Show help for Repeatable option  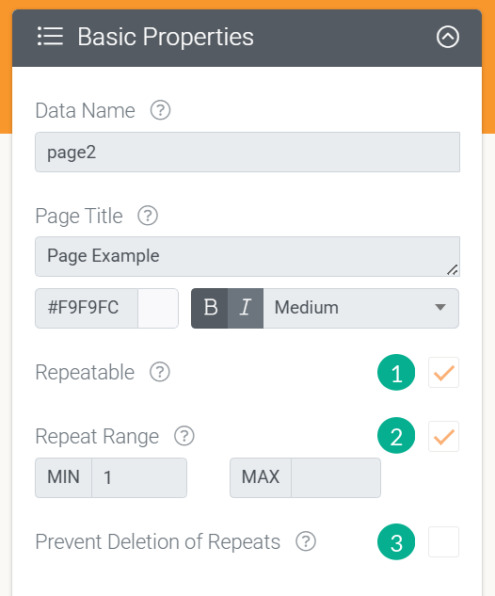(160, 372)
